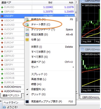Open chart dropdown triangle in upper GBPUSDmicro chart
The width and height of the screenshot is (101, 109).
click(83, 6)
